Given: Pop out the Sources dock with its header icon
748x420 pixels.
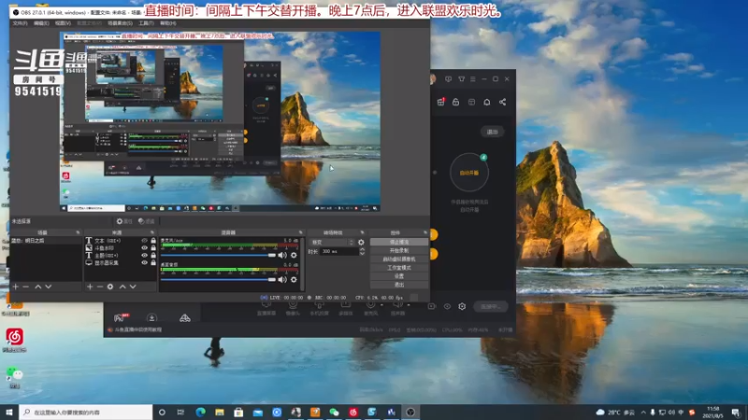Looking at the screenshot, I should tap(153, 232).
